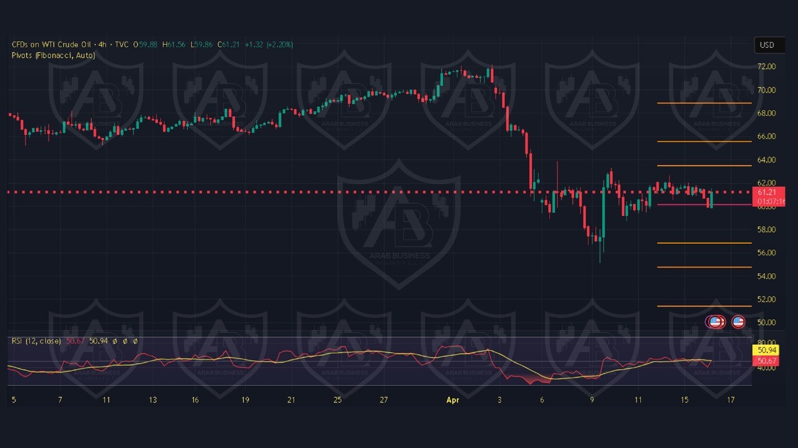This screenshot has width=798, height=448.
Task: Select the topmost orange pivot line near 69
Action: (x=704, y=103)
